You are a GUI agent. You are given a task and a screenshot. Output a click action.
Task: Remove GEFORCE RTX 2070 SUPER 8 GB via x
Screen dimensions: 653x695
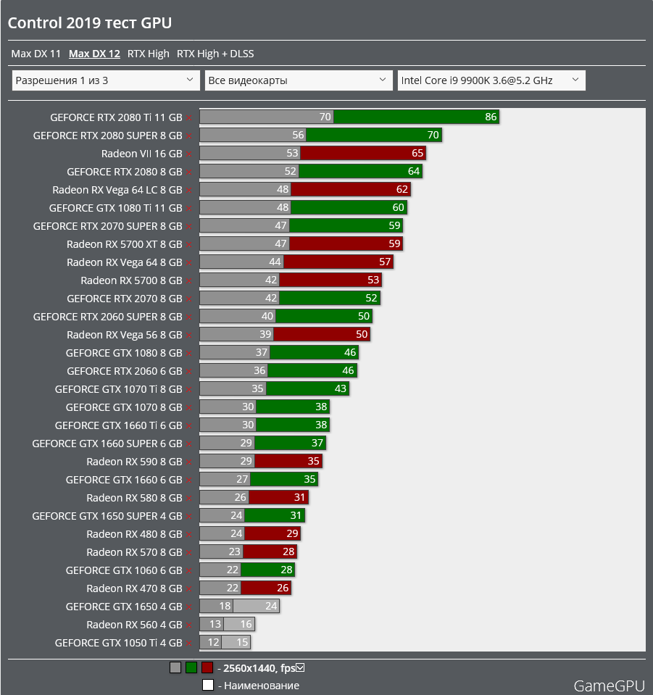[x=189, y=227]
